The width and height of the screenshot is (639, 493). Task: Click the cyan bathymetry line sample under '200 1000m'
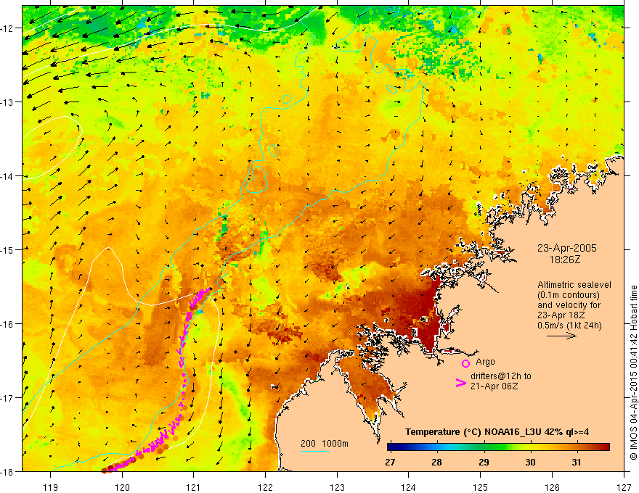click(x=315, y=451)
